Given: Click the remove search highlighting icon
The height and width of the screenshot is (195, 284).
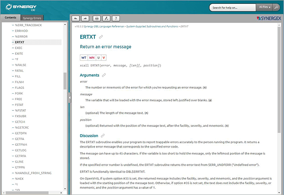Looking at the screenshot, I should (x=107, y=19).
